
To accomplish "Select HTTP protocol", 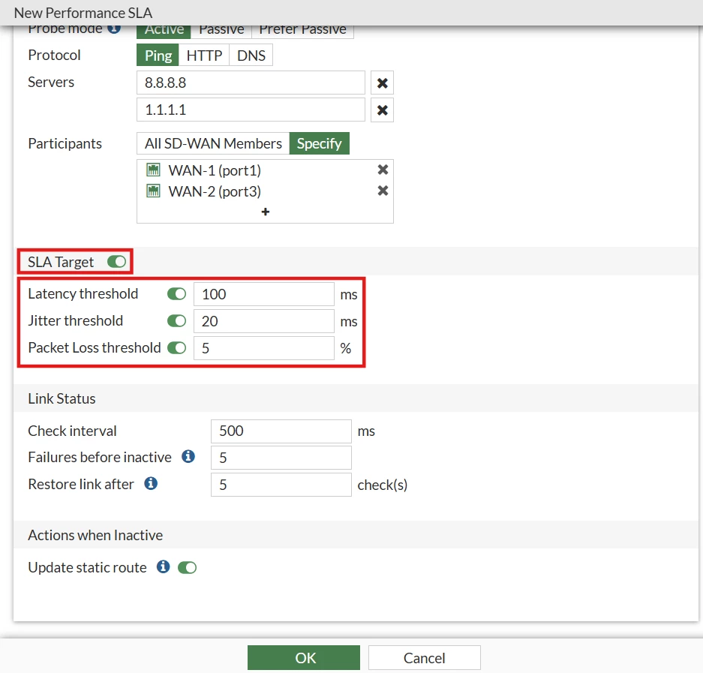I will point(204,56).
